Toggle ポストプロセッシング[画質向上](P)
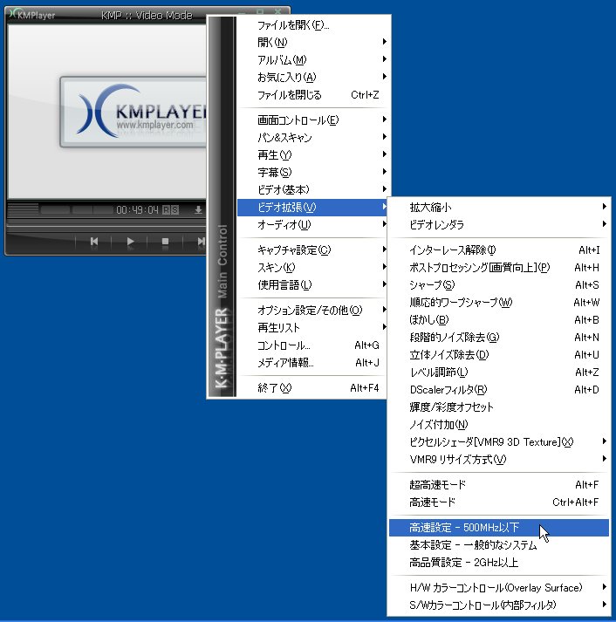Image resolution: width=616 pixels, height=622 pixels. pyautogui.click(x=499, y=267)
